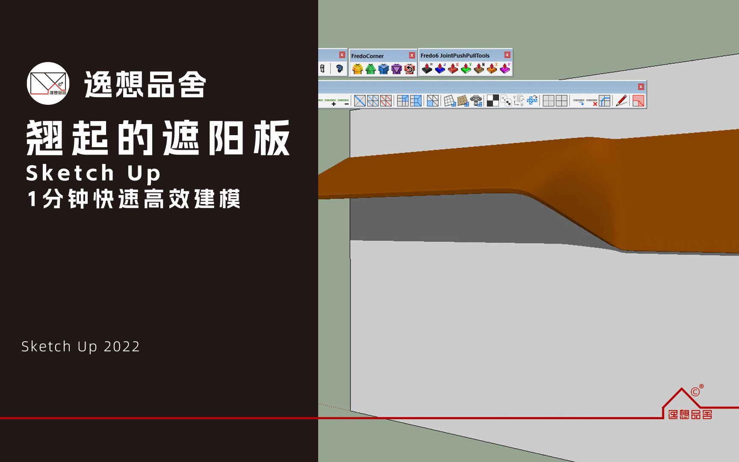
Task: Click the dashed line plus icon
Action: point(330,101)
